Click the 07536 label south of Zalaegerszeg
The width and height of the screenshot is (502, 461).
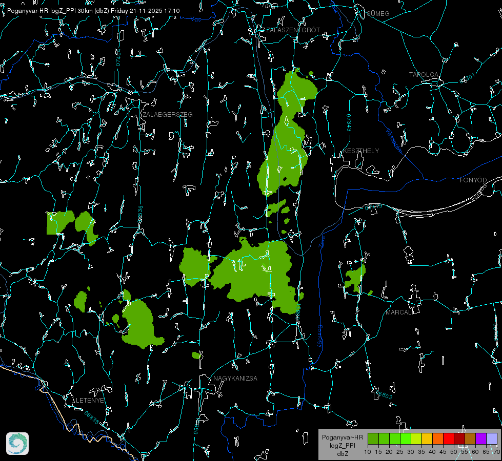pyautogui.click(x=140, y=214)
